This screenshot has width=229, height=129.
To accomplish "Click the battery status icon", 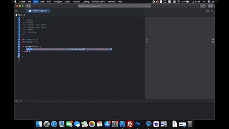I will point(187,1).
